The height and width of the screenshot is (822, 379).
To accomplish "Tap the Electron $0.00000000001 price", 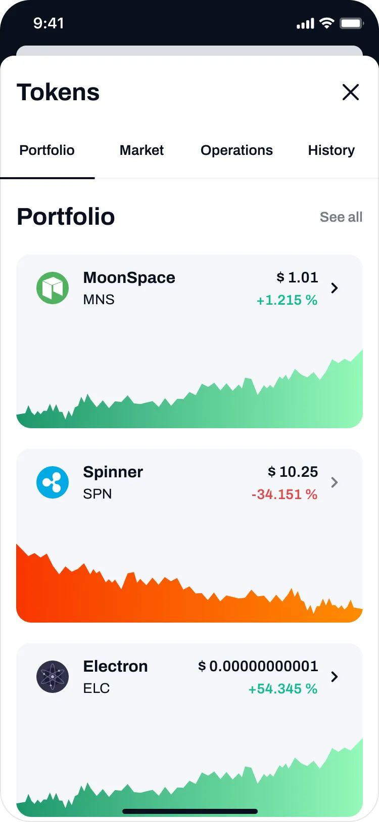I will pos(258,666).
